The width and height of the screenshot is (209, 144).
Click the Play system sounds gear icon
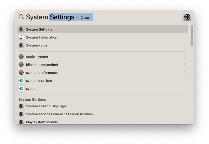pos(21,122)
